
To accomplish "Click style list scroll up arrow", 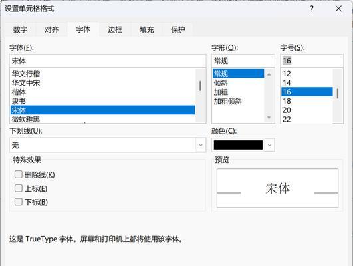I will click(x=269, y=74).
